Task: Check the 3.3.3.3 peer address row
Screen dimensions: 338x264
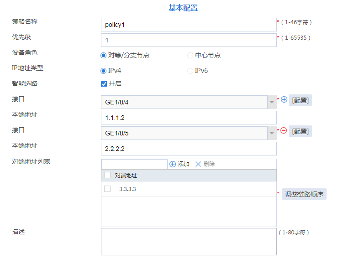Action: click(107, 189)
